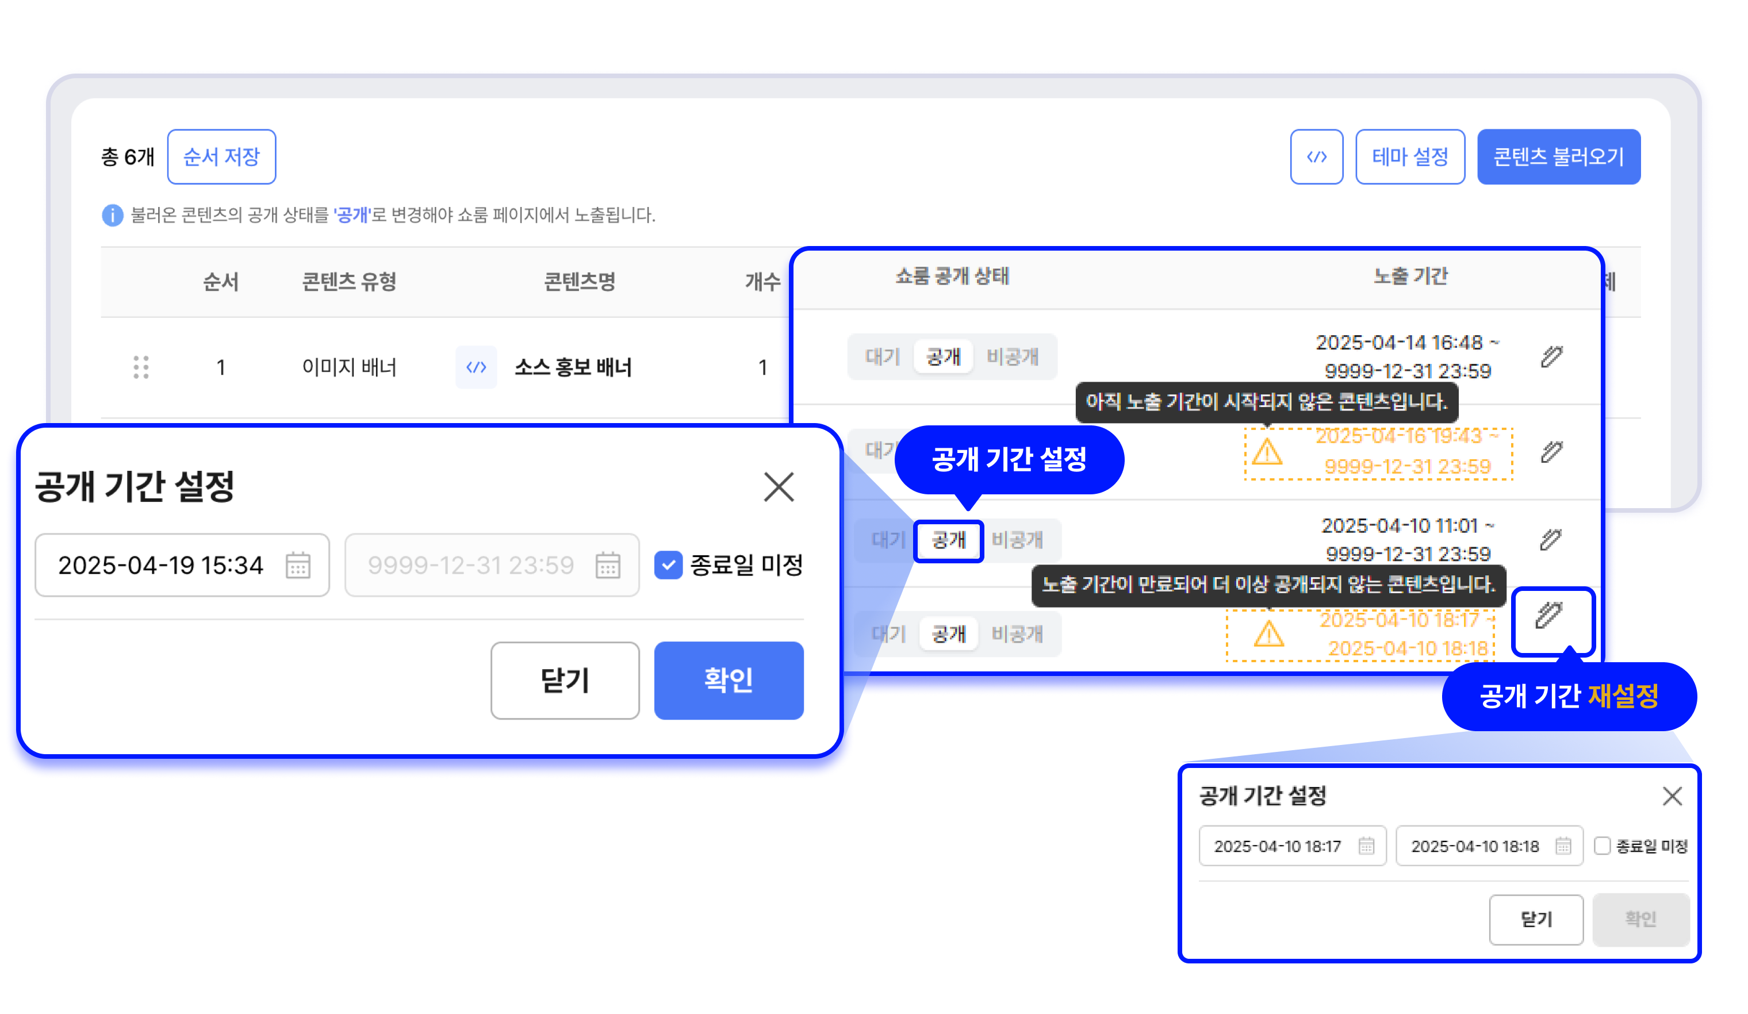Select the highlighted 공개 state in third row

[x=948, y=540]
